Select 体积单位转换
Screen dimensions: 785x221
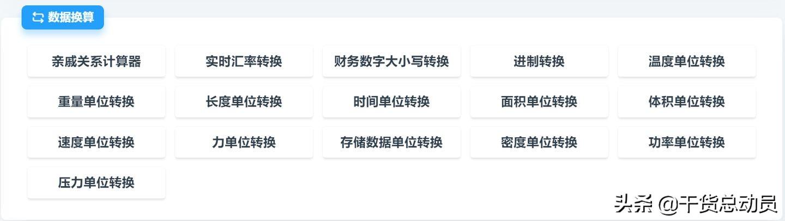coord(687,102)
